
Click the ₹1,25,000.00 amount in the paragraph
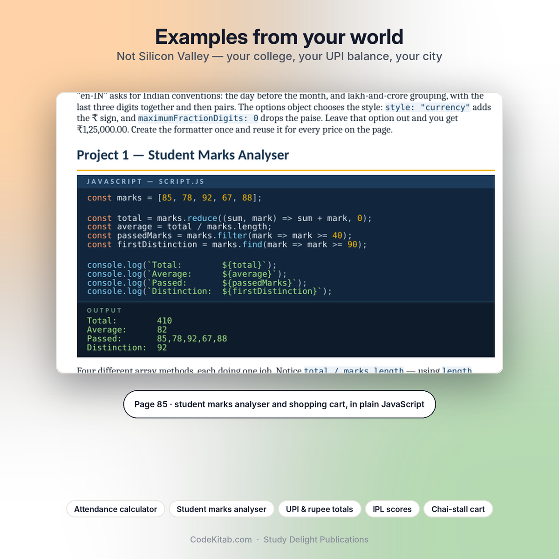coord(102,130)
